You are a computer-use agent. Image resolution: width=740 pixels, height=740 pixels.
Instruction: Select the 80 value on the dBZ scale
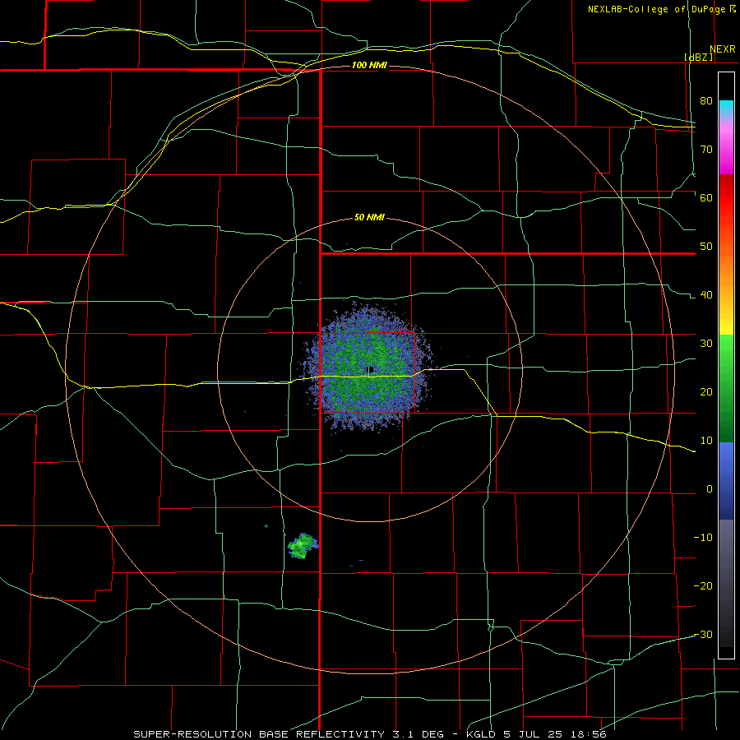[706, 100]
